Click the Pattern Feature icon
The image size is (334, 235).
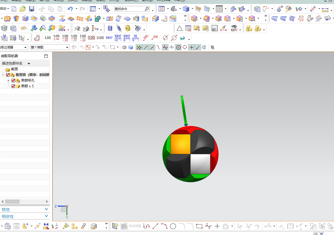coord(80,19)
